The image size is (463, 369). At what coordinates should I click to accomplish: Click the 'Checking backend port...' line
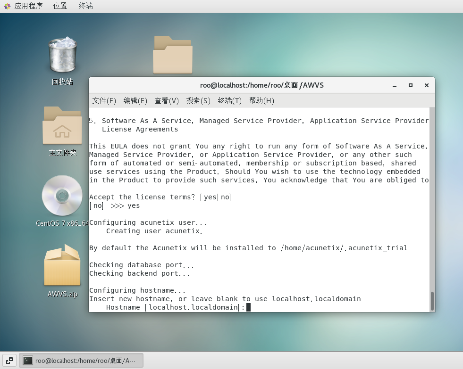click(139, 273)
